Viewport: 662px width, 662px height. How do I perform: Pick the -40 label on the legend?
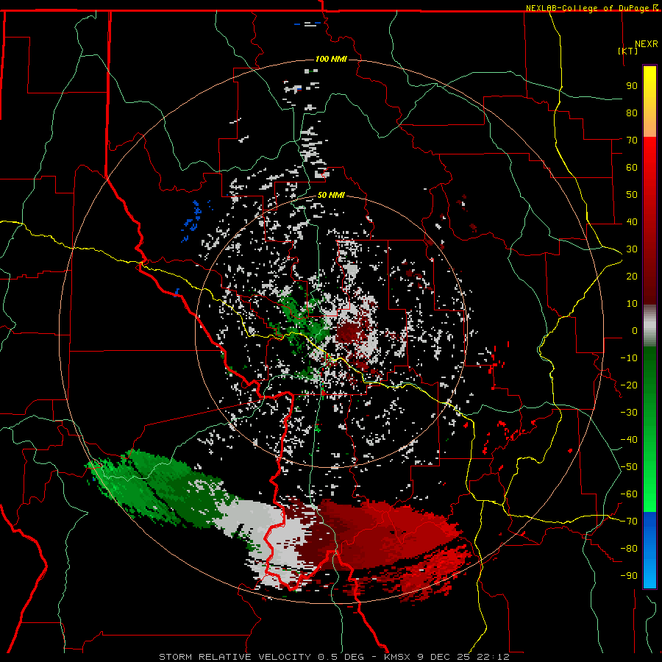click(629, 440)
